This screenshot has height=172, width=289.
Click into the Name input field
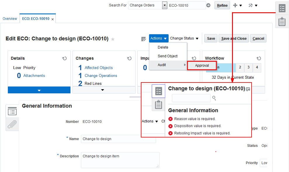click(x=118, y=139)
